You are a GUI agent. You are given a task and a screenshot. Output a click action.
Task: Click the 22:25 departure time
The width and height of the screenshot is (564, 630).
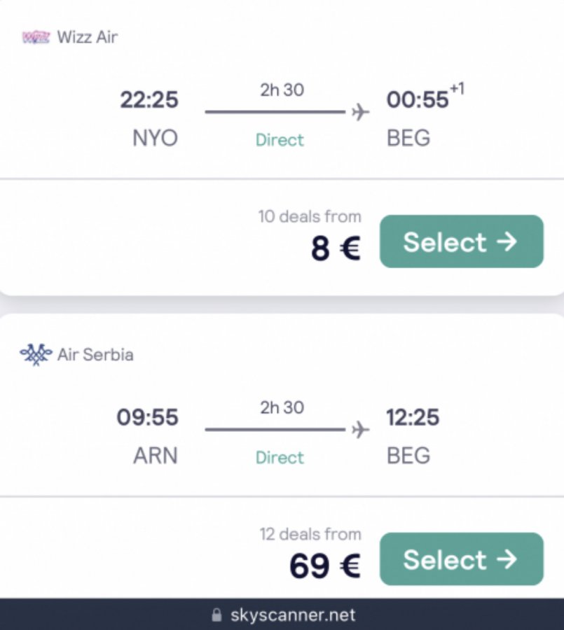149,100
